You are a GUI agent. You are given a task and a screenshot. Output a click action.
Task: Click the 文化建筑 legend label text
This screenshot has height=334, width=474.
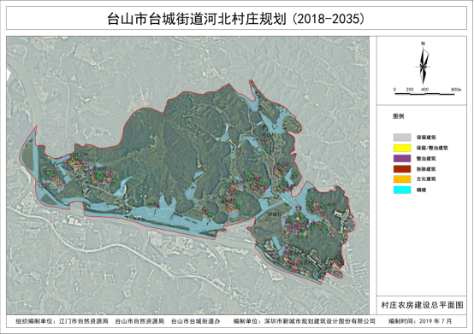click(426, 179)
